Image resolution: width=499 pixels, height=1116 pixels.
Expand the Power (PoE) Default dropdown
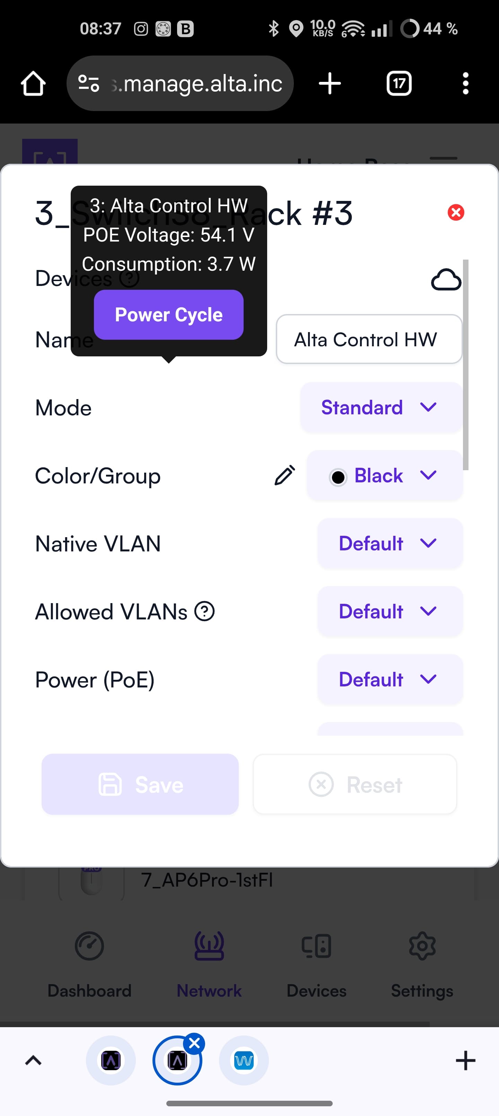coord(389,679)
